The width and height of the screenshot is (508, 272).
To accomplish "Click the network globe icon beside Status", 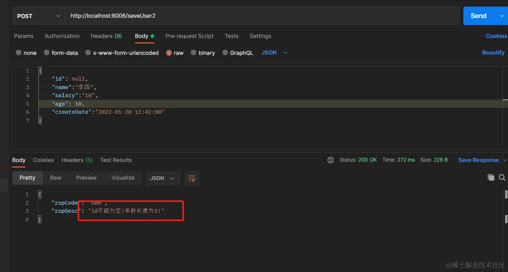I will pos(331,160).
